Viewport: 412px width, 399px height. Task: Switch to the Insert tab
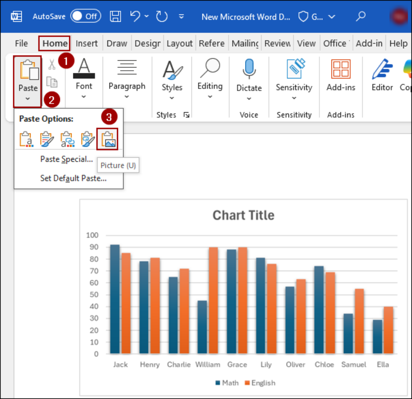pyautogui.click(x=87, y=43)
